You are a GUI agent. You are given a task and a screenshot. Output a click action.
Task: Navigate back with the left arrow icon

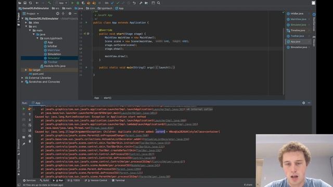click(37, 3)
